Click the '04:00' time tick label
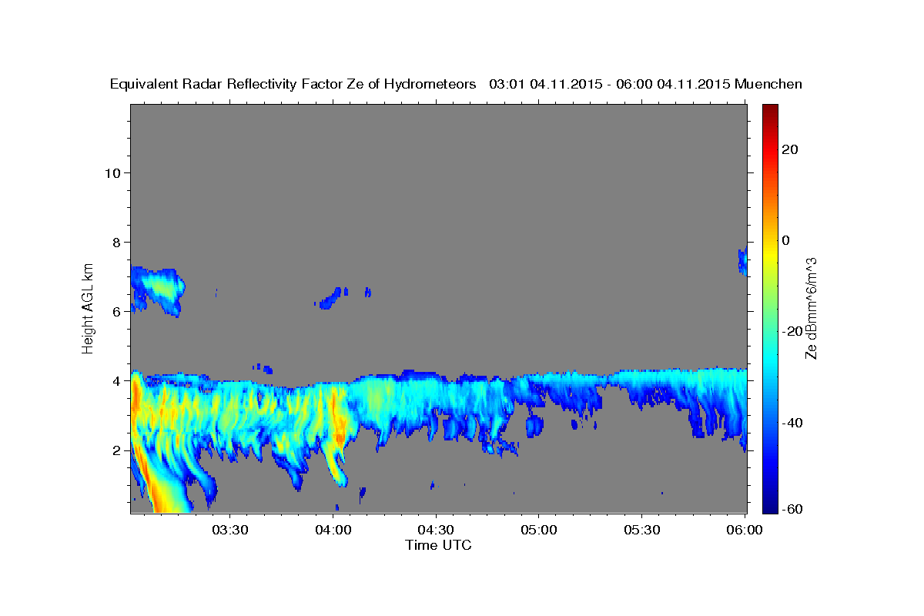Screen dimensions: 924x616 [335, 531]
